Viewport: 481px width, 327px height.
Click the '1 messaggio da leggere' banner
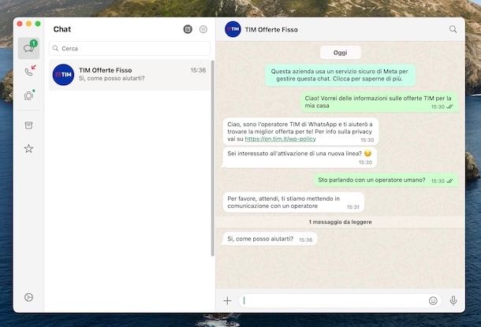tap(340, 222)
